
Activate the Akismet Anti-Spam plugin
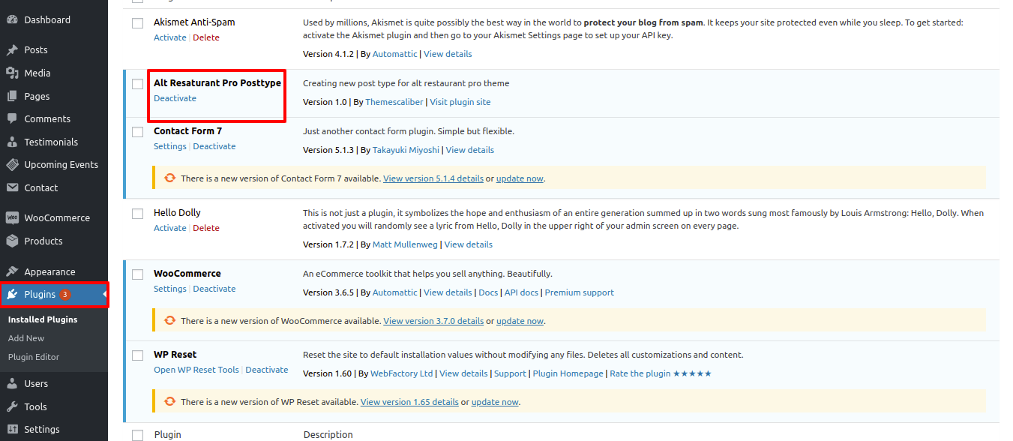click(x=170, y=37)
